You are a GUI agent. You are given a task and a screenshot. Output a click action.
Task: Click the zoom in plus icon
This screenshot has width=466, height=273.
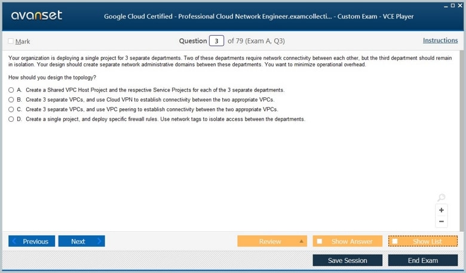click(442, 210)
